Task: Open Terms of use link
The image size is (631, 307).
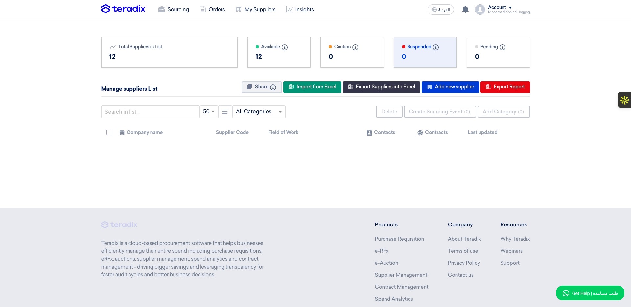Action: point(463,251)
